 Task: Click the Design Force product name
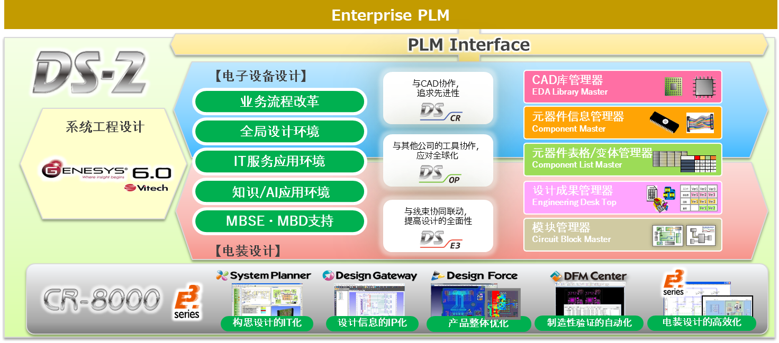coord(482,276)
